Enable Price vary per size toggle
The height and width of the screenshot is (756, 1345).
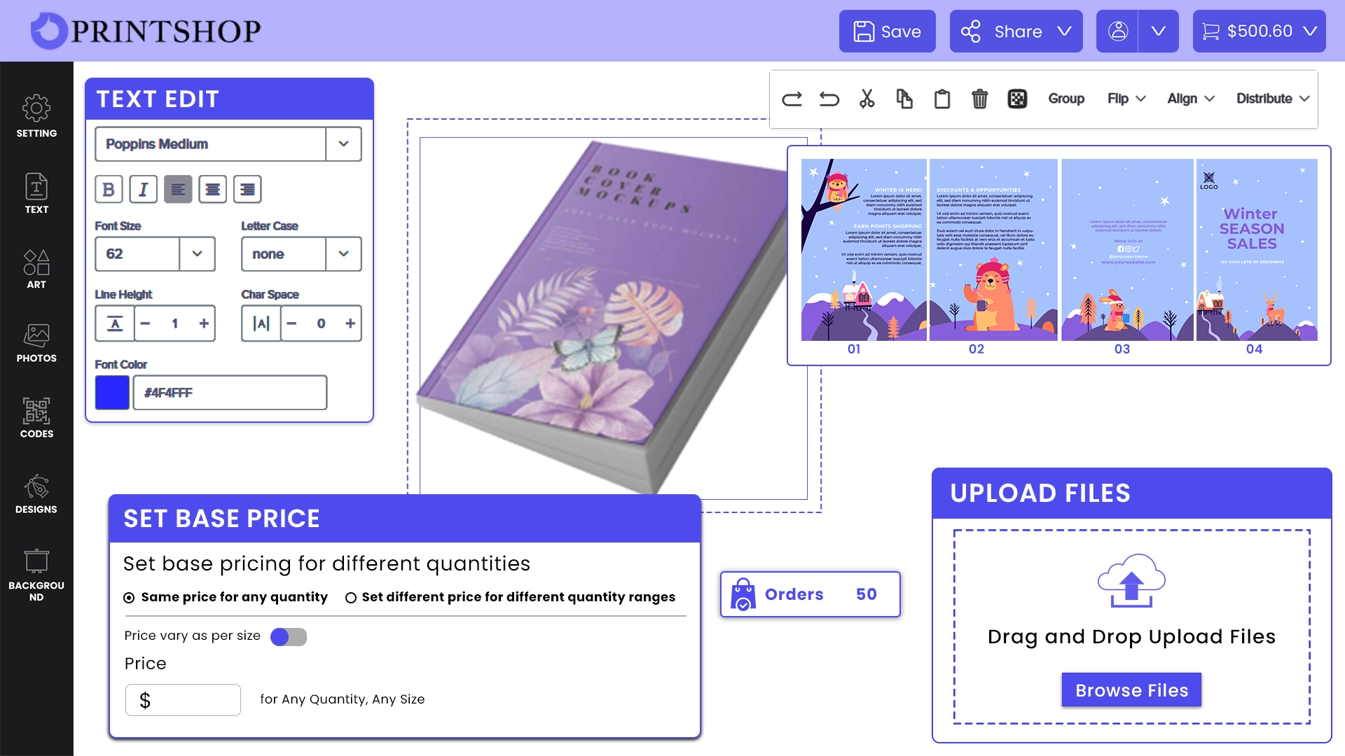tap(287, 636)
